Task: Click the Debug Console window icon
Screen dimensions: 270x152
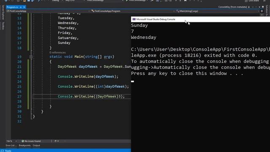Action: click(134, 19)
